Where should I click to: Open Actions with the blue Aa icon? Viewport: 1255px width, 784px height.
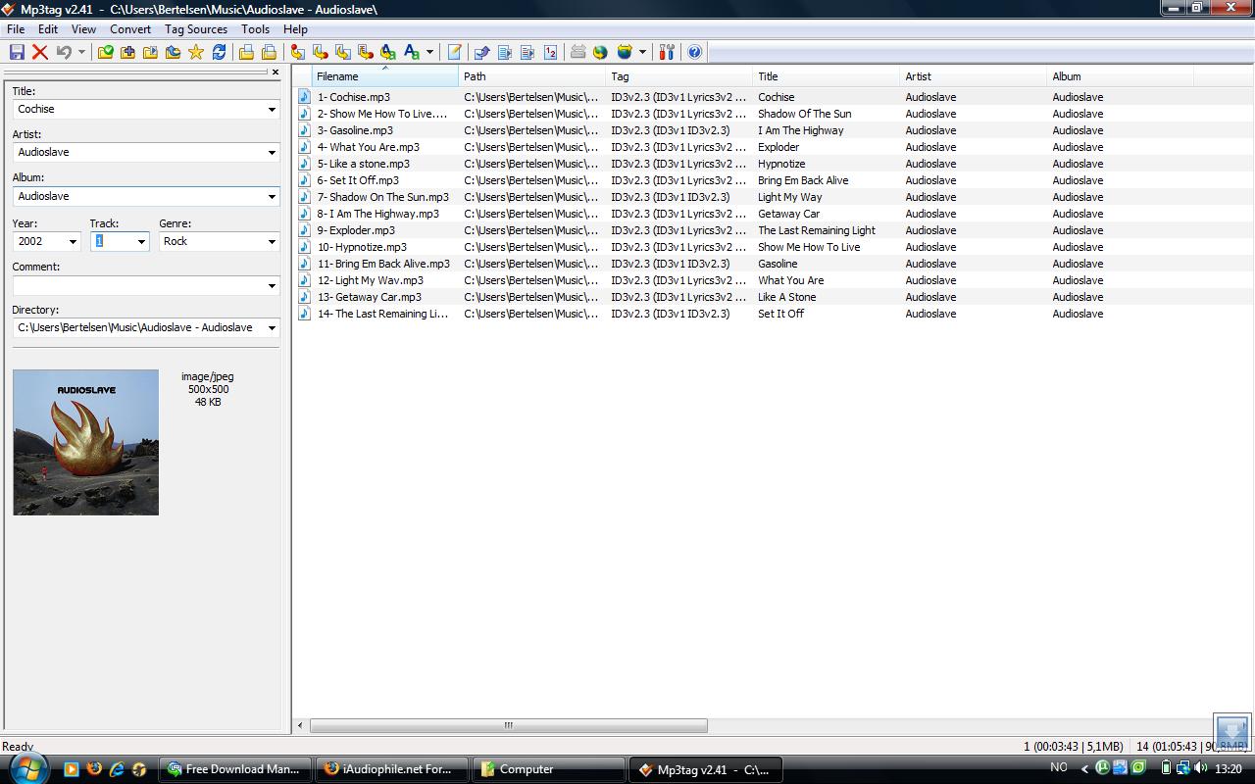[411, 52]
